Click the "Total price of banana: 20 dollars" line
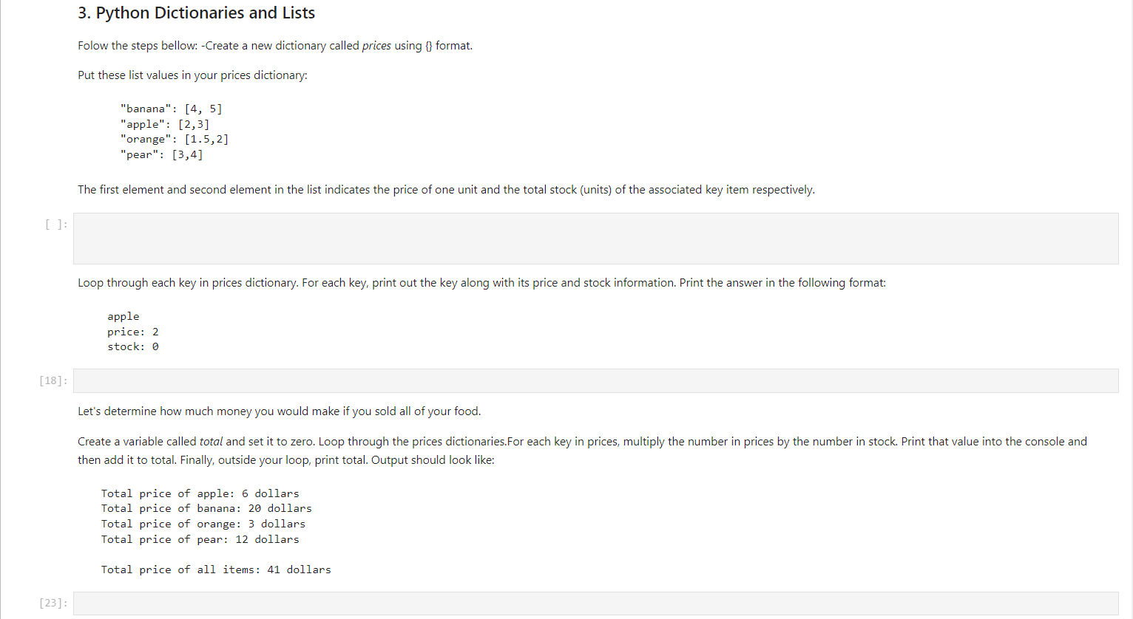Screen dimensions: 1133x619 [x=206, y=508]
